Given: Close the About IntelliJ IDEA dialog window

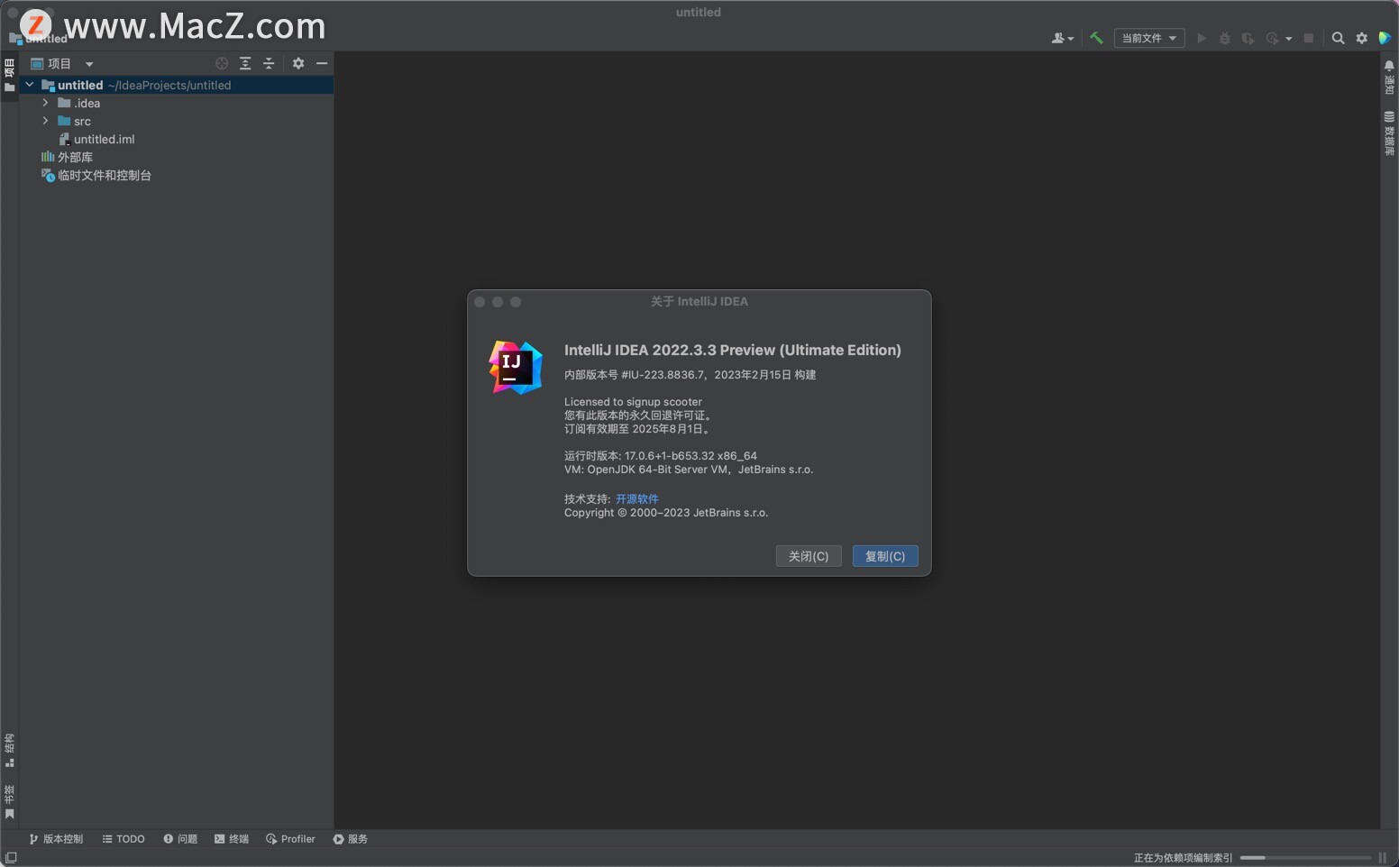Looking at the screenshot, I should pos(480,302).
